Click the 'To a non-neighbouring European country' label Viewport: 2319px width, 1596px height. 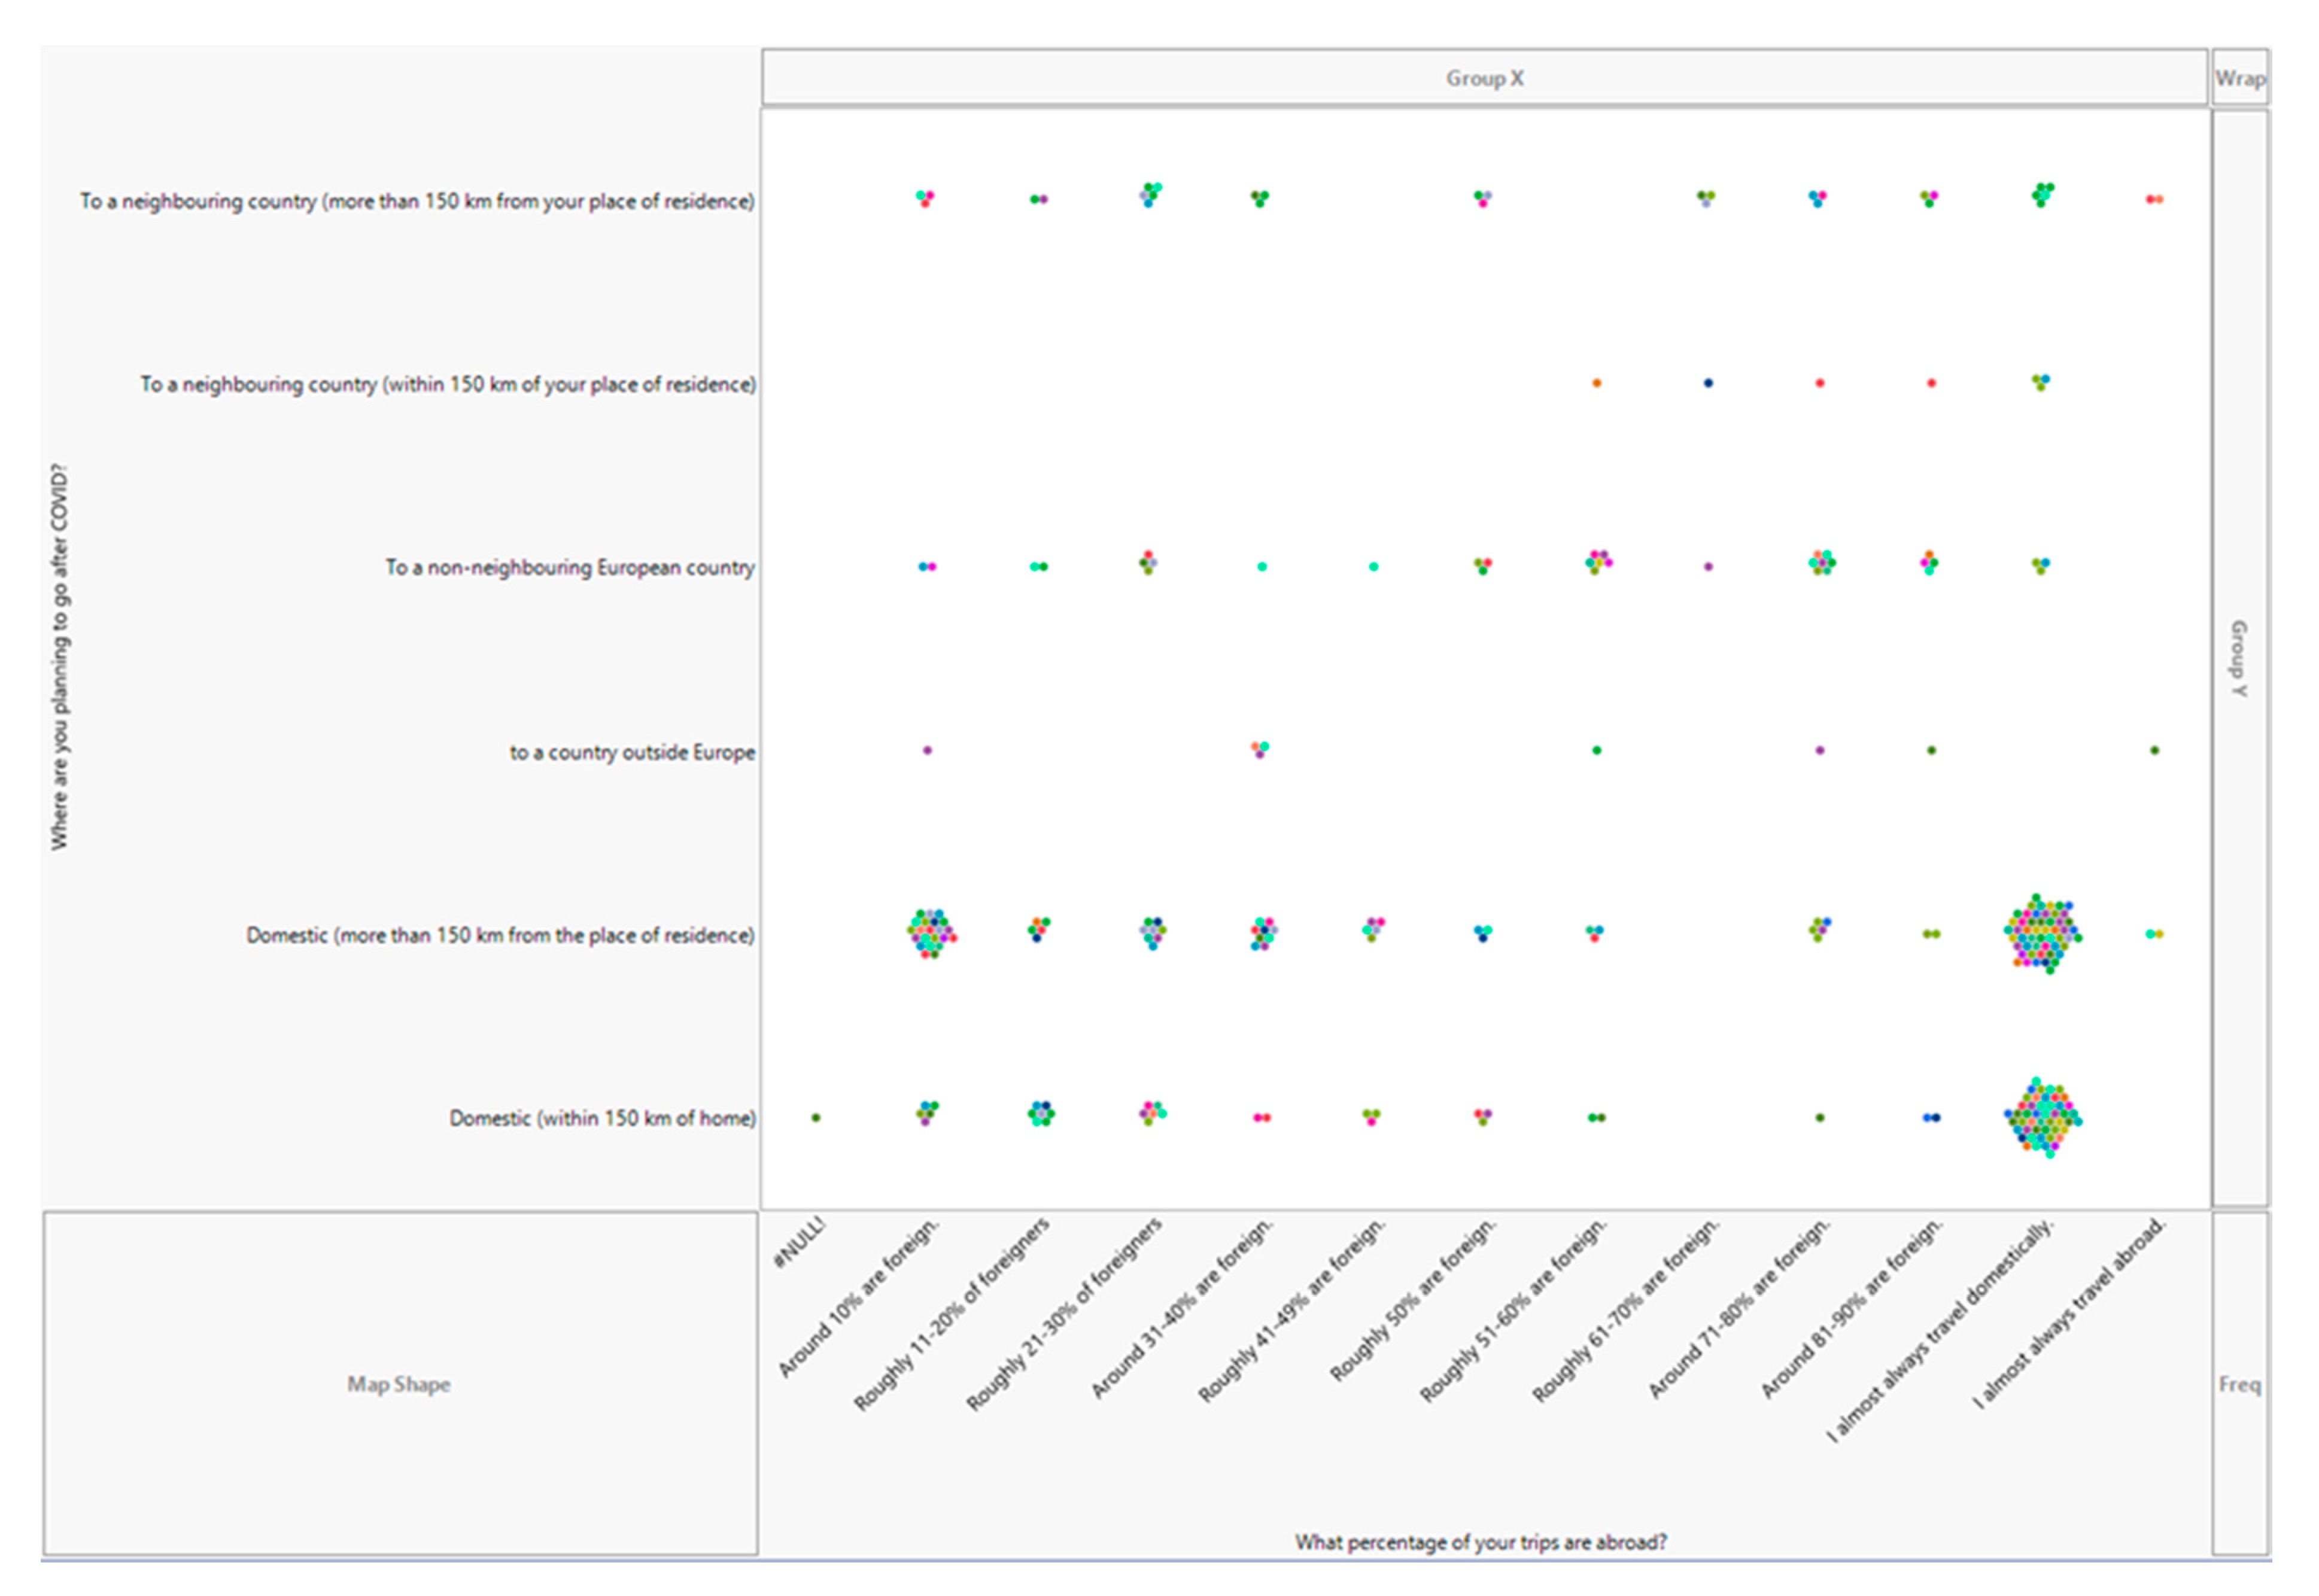coord(570,567)
